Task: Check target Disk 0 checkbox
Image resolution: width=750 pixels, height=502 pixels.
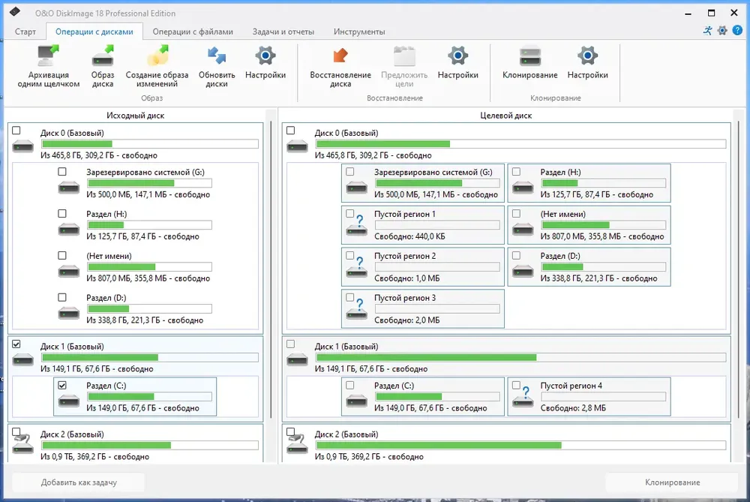Action: point(290,130)
